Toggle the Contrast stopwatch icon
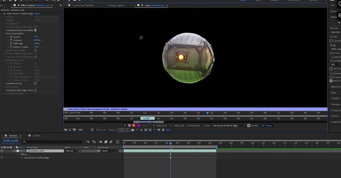 coord(11,40)
